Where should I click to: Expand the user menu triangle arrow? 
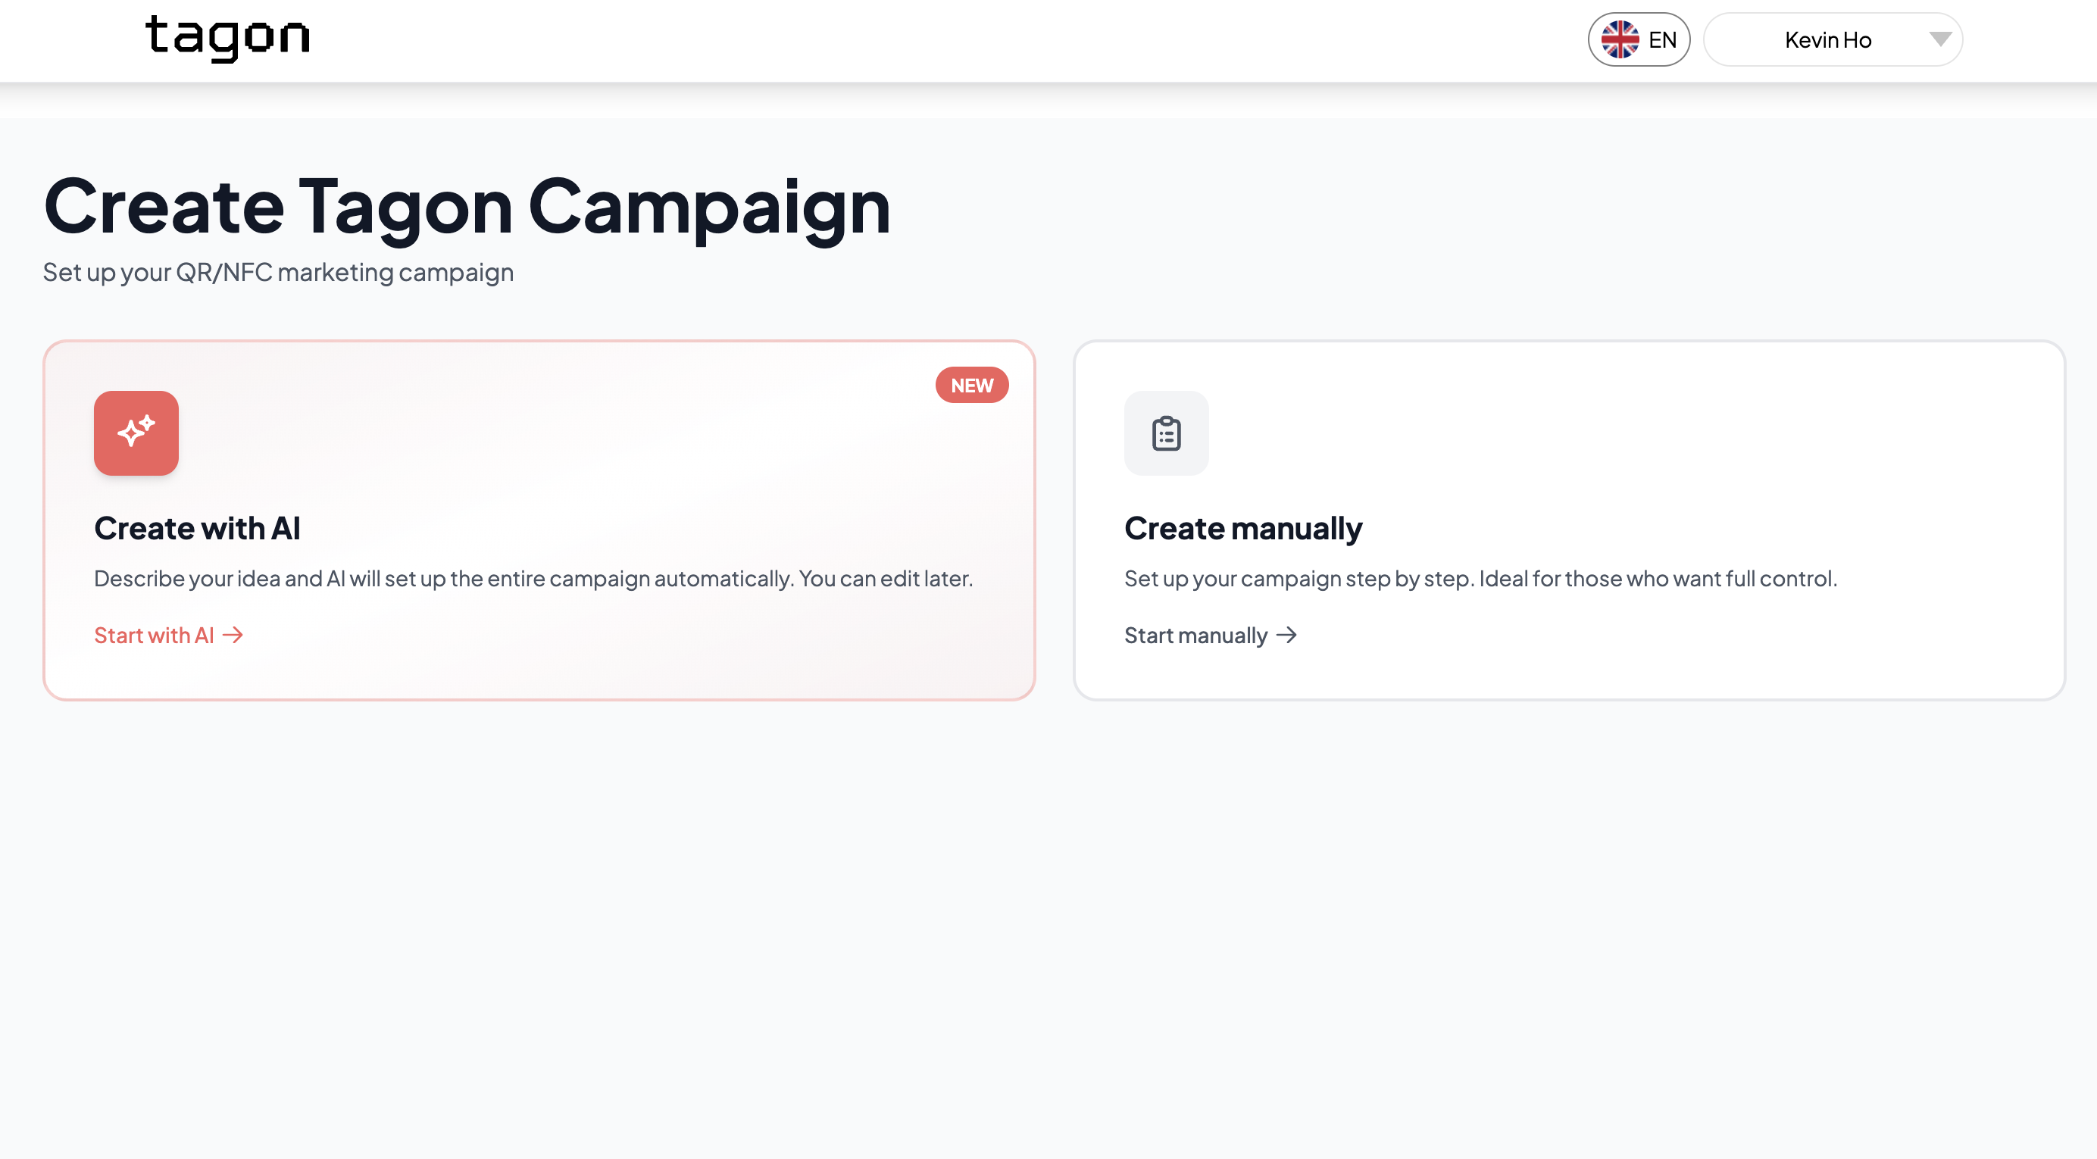coord(1940,39)
